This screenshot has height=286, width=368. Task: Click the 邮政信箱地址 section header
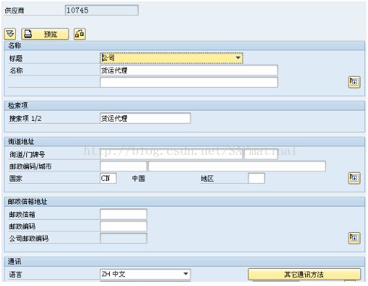point(184,202)
